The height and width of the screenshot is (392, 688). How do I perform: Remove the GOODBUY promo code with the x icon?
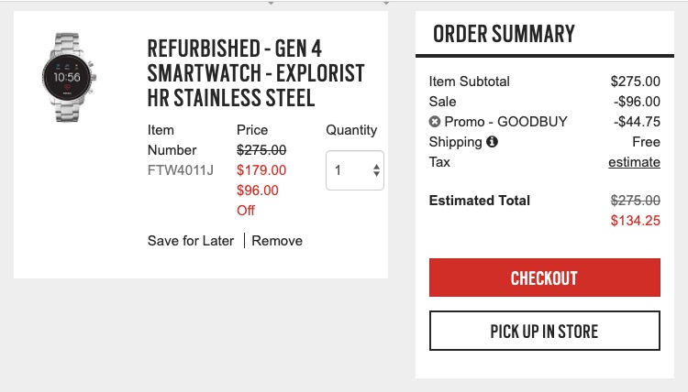[435, 122]
